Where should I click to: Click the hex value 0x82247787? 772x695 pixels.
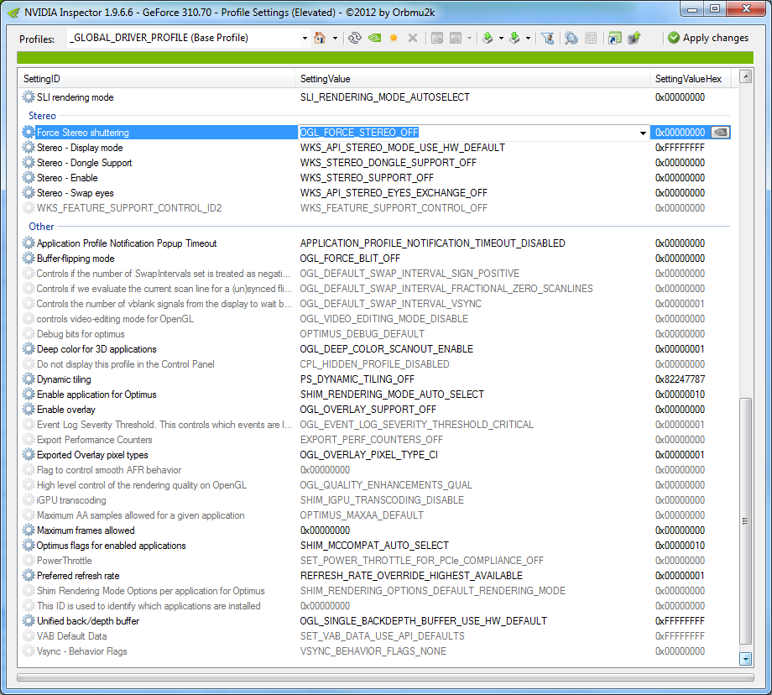(680, 379)
